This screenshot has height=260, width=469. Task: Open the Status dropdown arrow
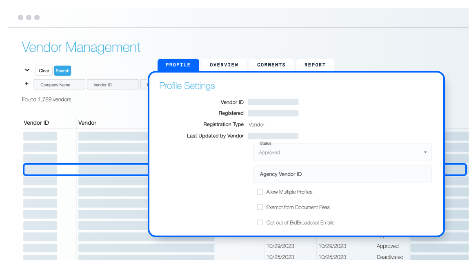(x=425, y=152)
